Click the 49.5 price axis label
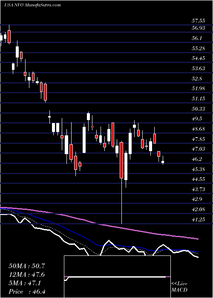The image size is (213, 298). 197,119
